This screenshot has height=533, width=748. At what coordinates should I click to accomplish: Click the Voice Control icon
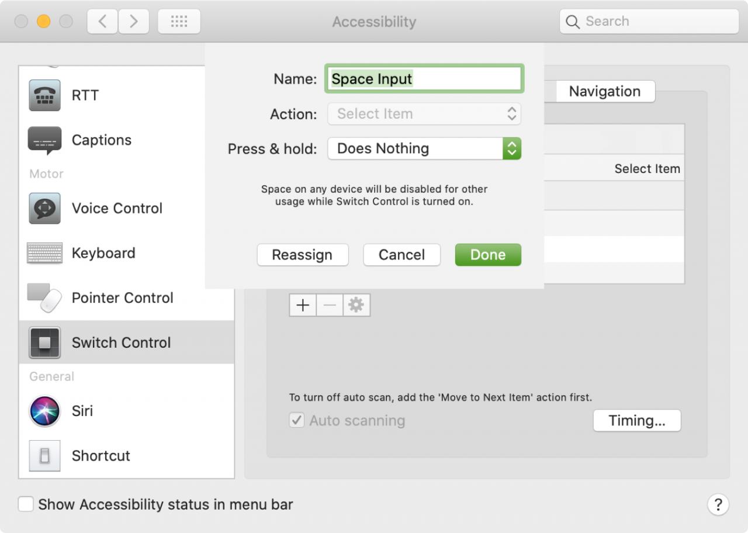[x=44, y=208]
